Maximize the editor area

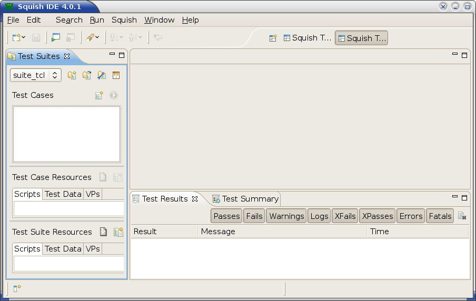click(x=464, y=55)
